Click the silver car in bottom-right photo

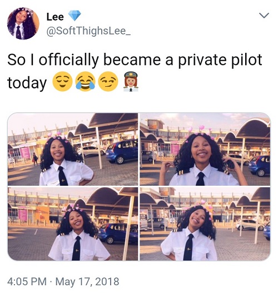pos(158,224)
